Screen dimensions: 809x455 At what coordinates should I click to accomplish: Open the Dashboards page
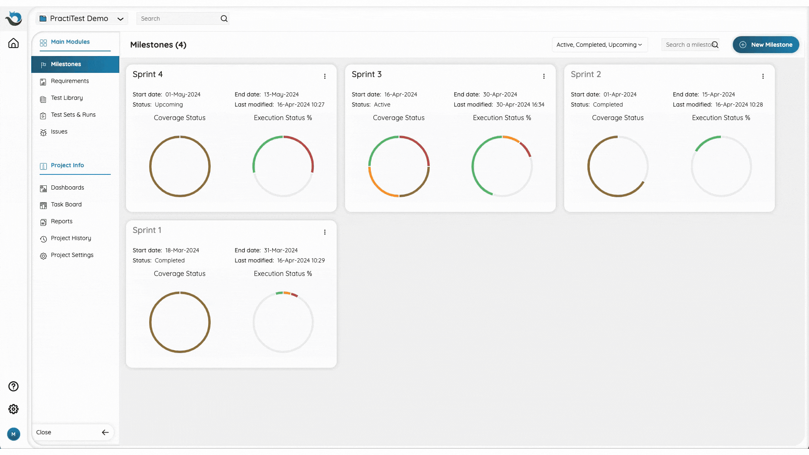pos(67,187)
